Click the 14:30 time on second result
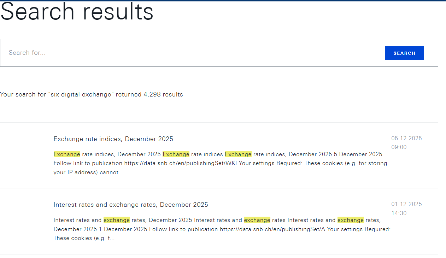 point(399,213)
